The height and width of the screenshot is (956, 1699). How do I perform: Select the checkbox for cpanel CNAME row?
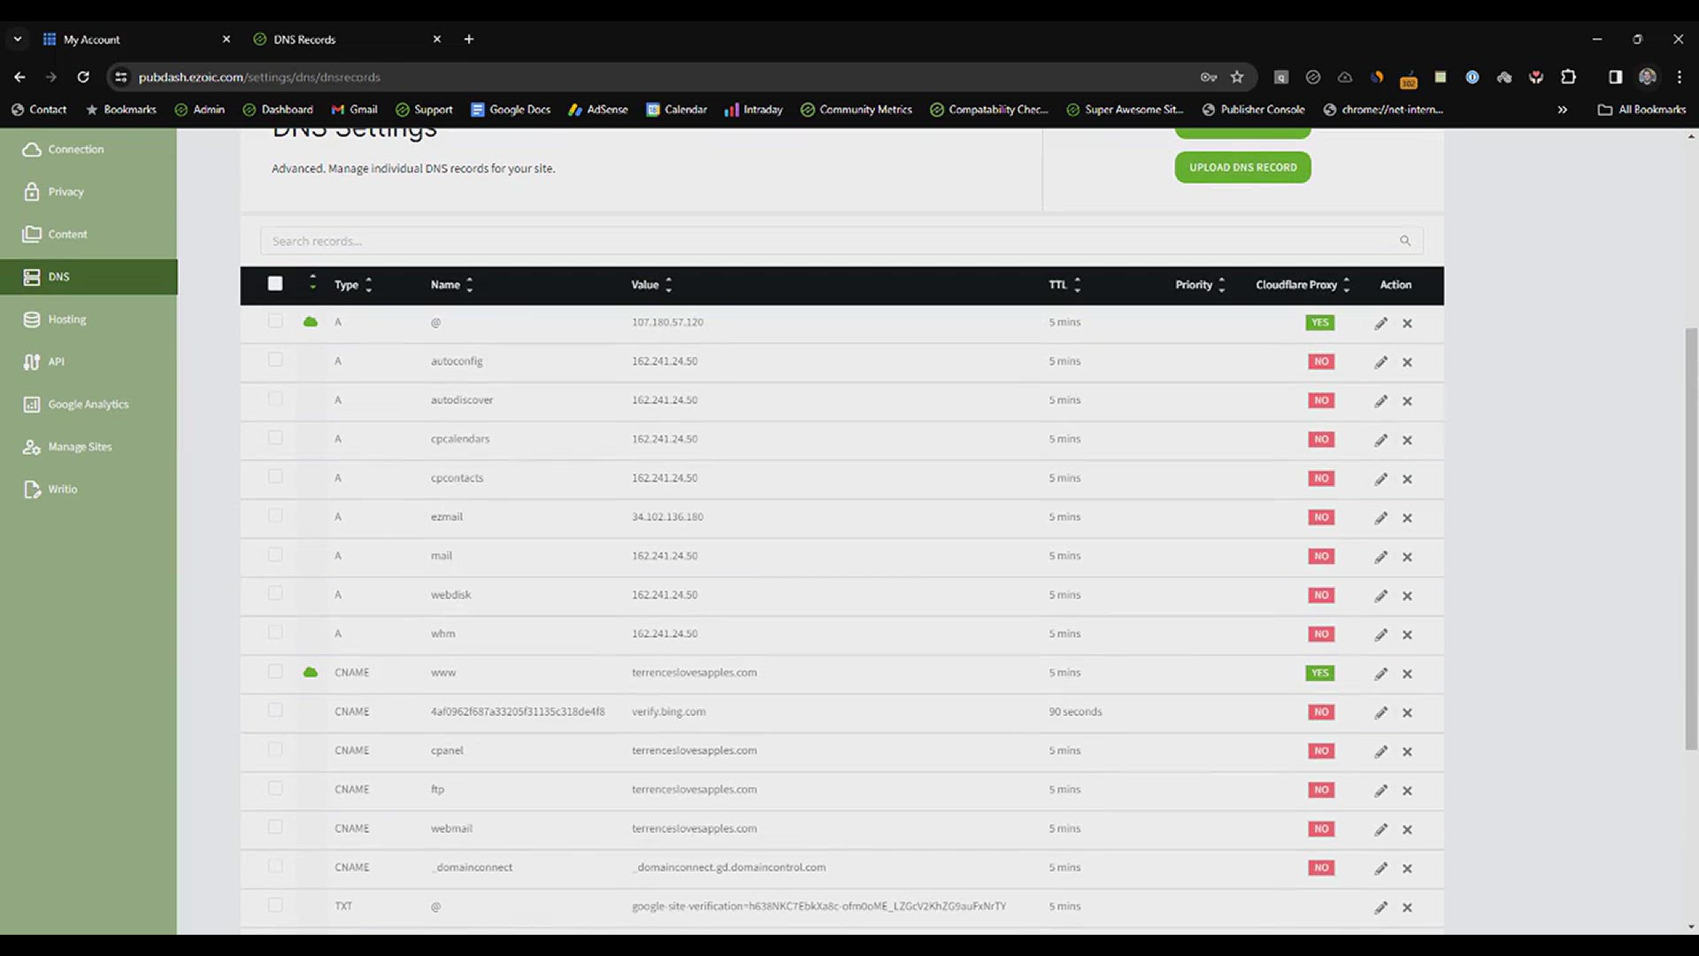click(275, 750)
